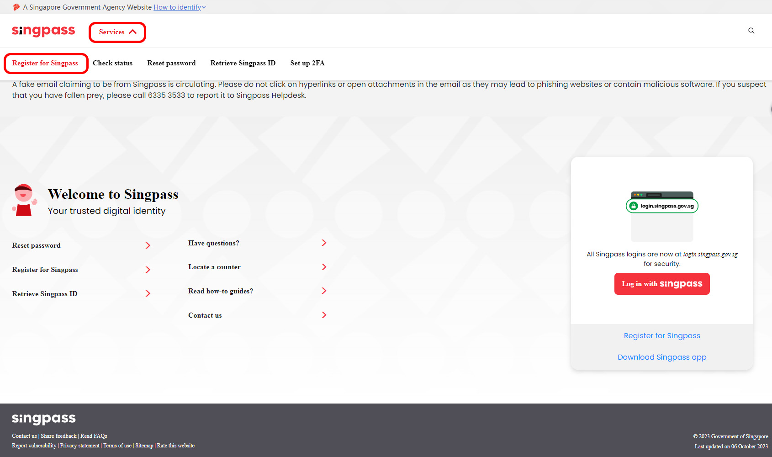The image size is (772, 457).
Task: Select the Register for Singpass quick link
Action: [45, 270]
